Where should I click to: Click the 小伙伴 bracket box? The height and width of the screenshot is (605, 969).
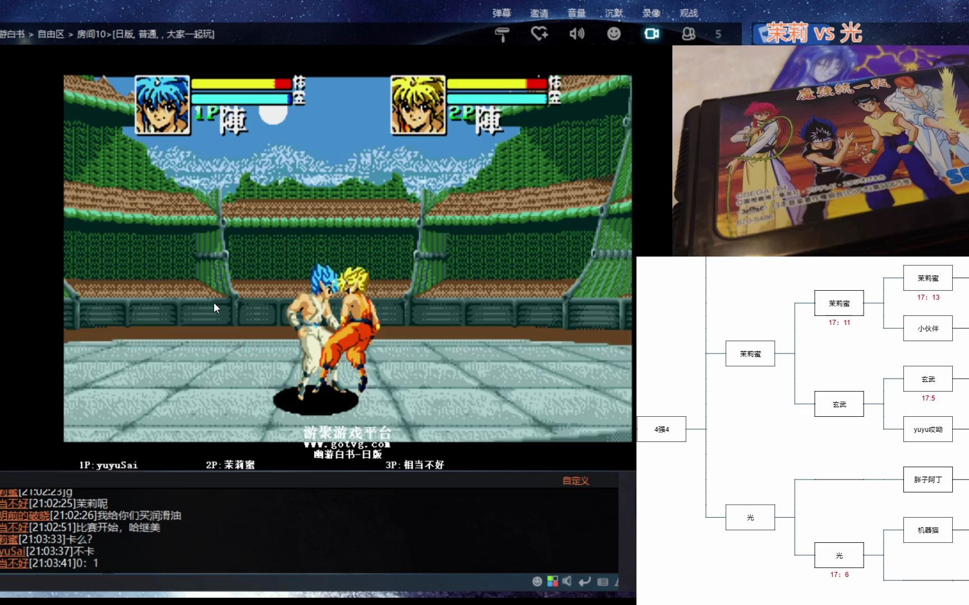tap(928, 328)
